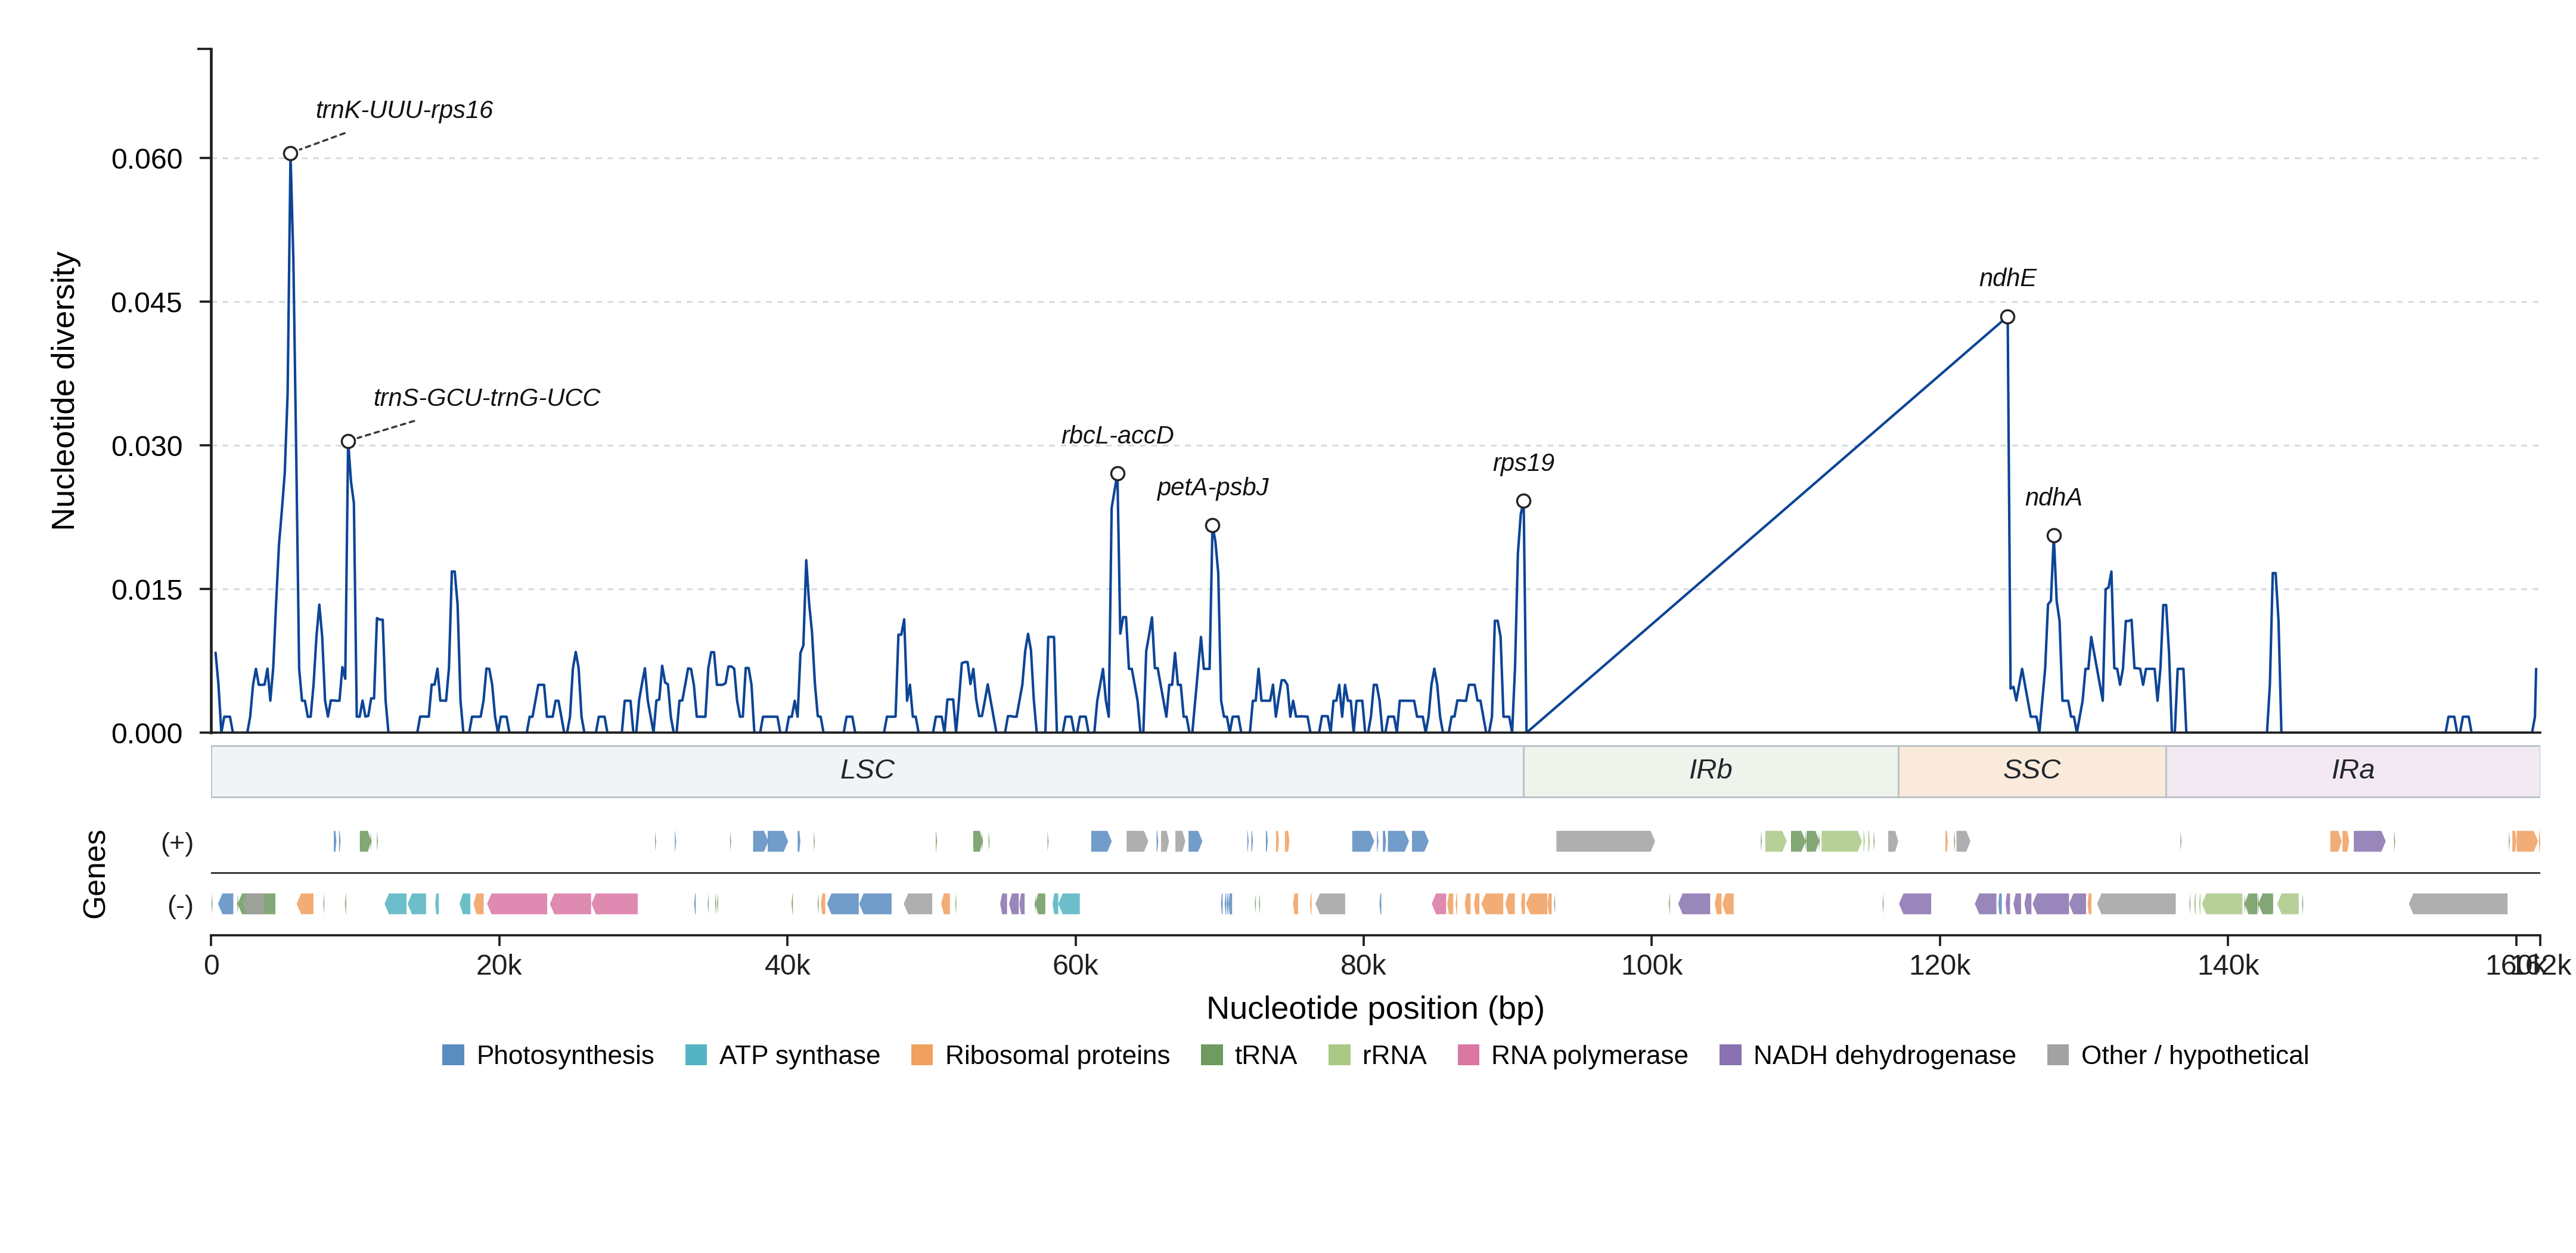The height and width of the screenshot is (1253, 2576).
Task: Click the 0.045 y-axis tick label
Action: point(147,303)
